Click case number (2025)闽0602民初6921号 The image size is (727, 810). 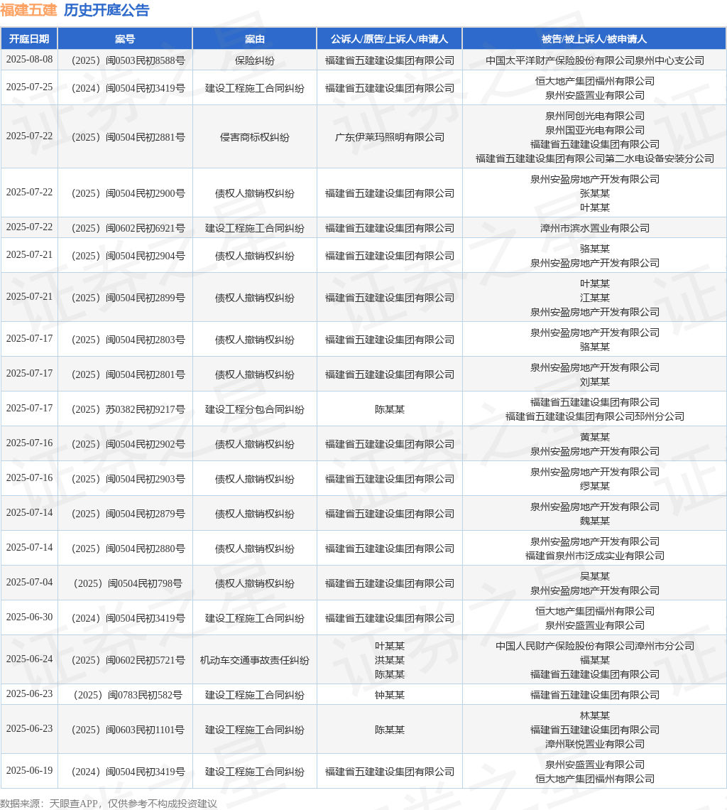(x=128, y=228)
